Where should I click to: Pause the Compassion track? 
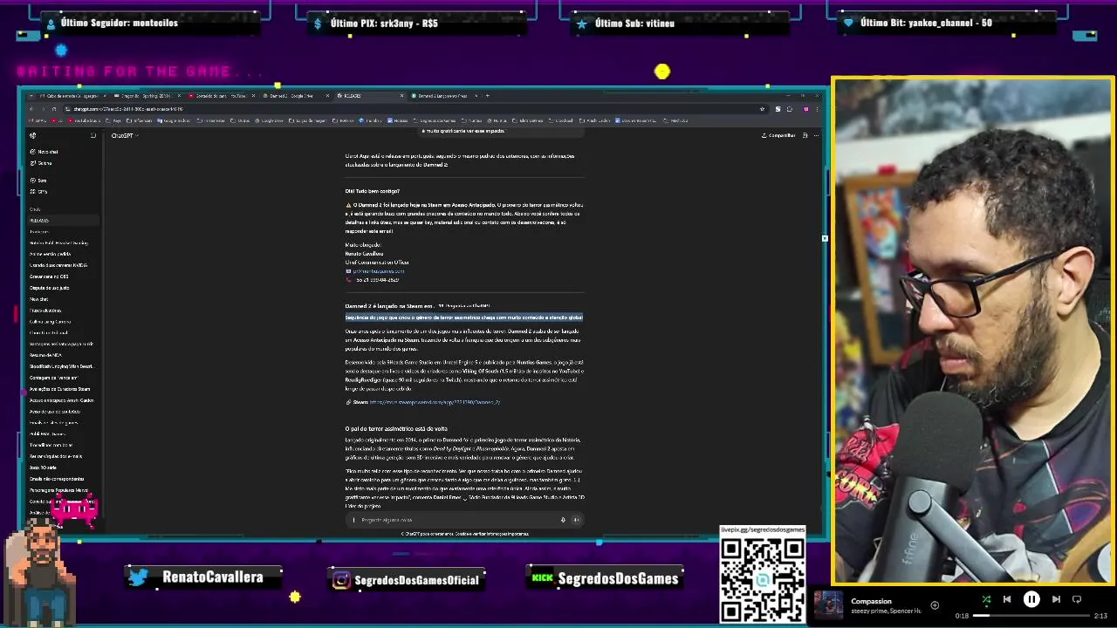click(1031, 599)
